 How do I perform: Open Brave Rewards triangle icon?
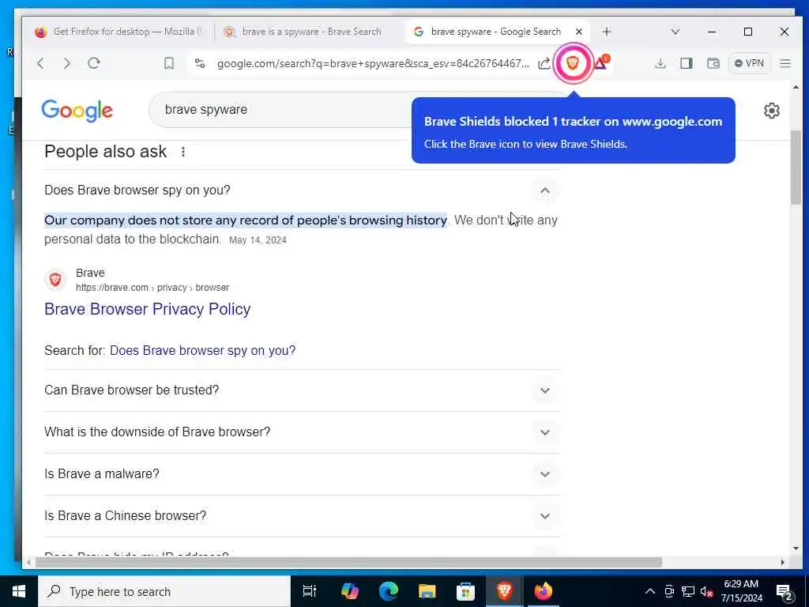click(601, 63)
